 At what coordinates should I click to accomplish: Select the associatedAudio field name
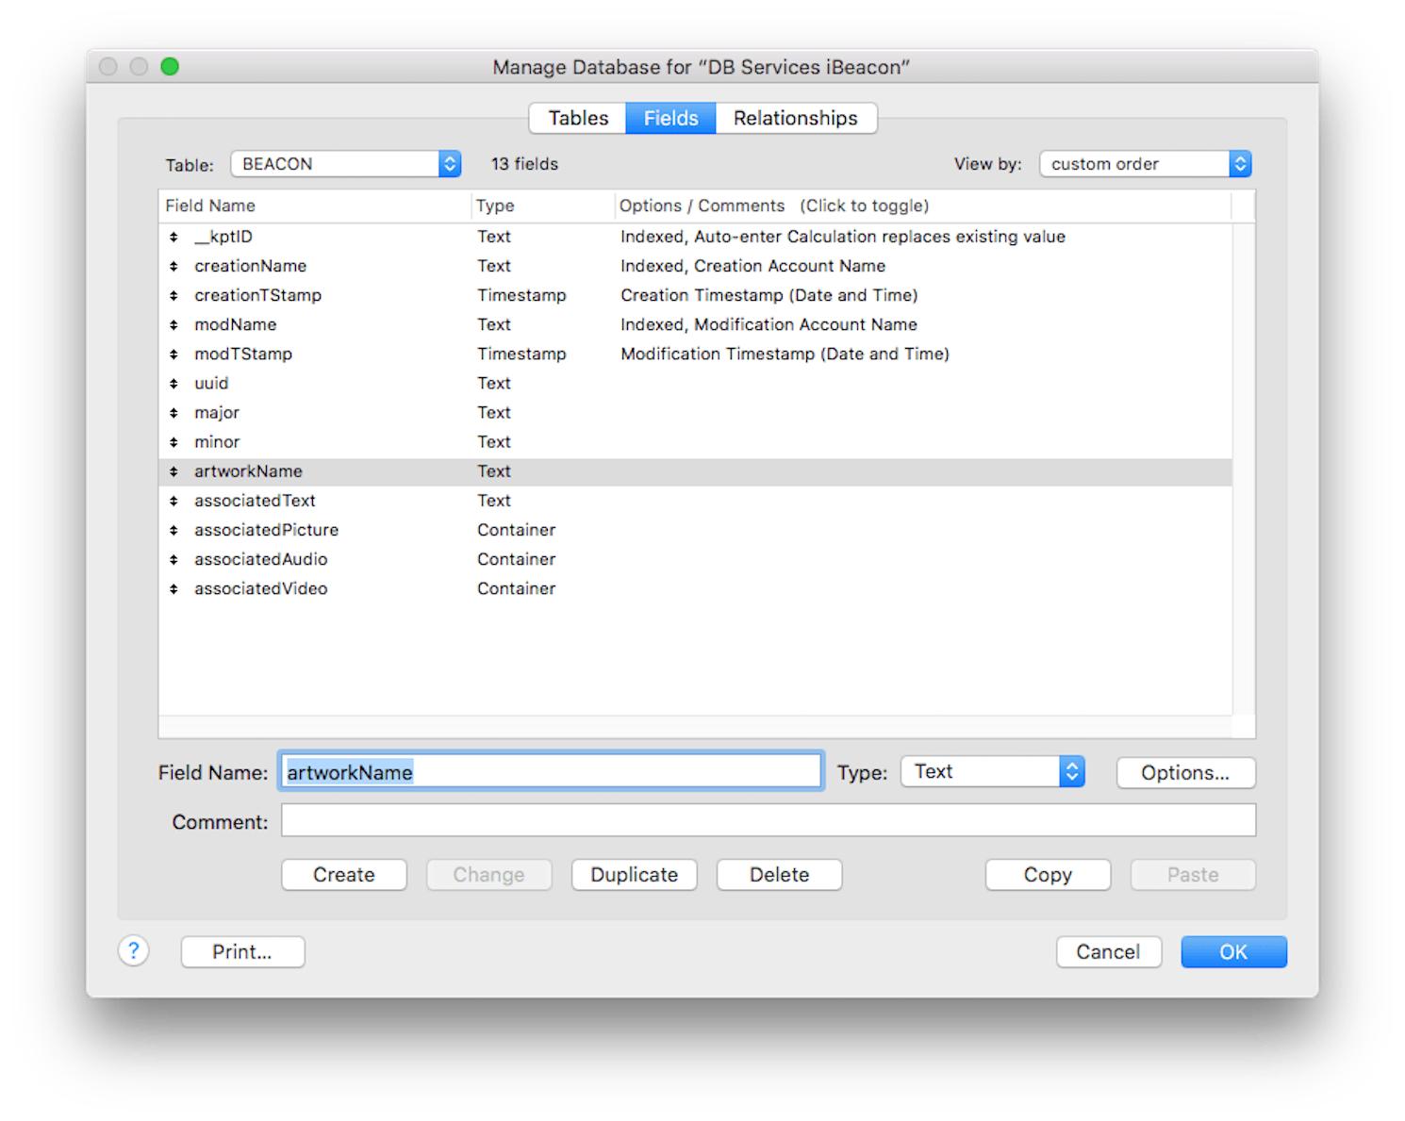pyautogui.click(x=261, y=559)
